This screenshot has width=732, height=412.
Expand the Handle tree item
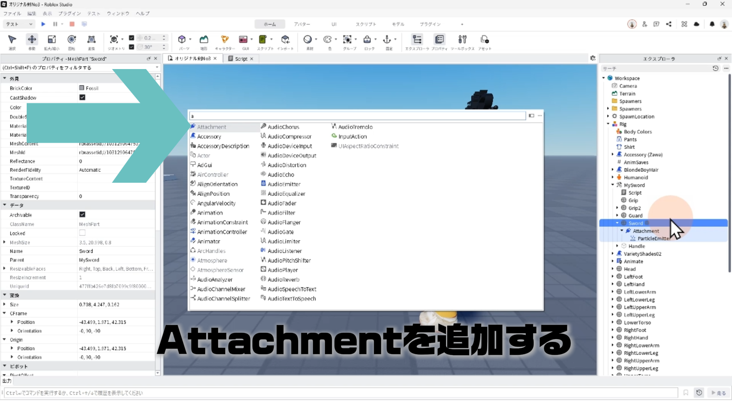(617, 246)
